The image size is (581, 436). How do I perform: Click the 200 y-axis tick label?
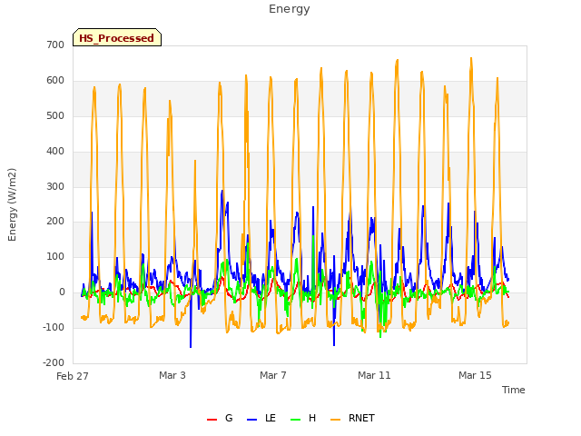click(55, 222)
